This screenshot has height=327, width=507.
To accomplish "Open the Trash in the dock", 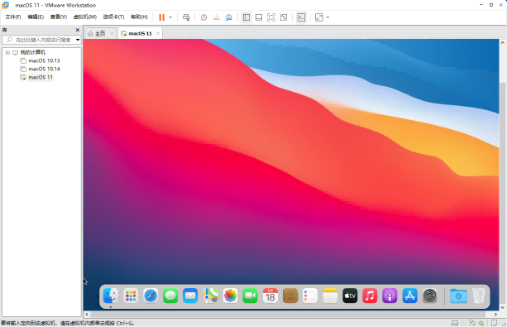I will [478, 296].
